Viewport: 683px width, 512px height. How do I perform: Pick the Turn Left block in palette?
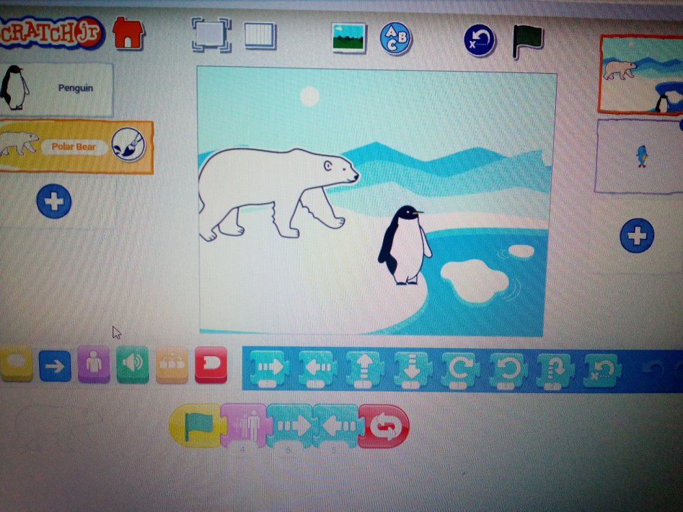coord(508,371)
